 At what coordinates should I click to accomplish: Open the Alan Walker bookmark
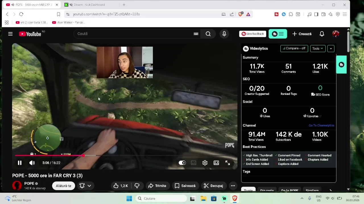69,22
